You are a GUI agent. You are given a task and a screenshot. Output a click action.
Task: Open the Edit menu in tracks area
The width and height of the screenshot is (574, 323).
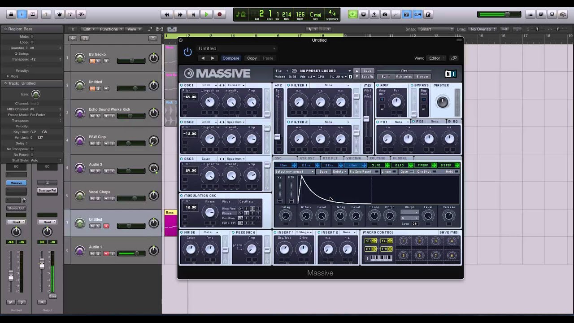[88, 29]
